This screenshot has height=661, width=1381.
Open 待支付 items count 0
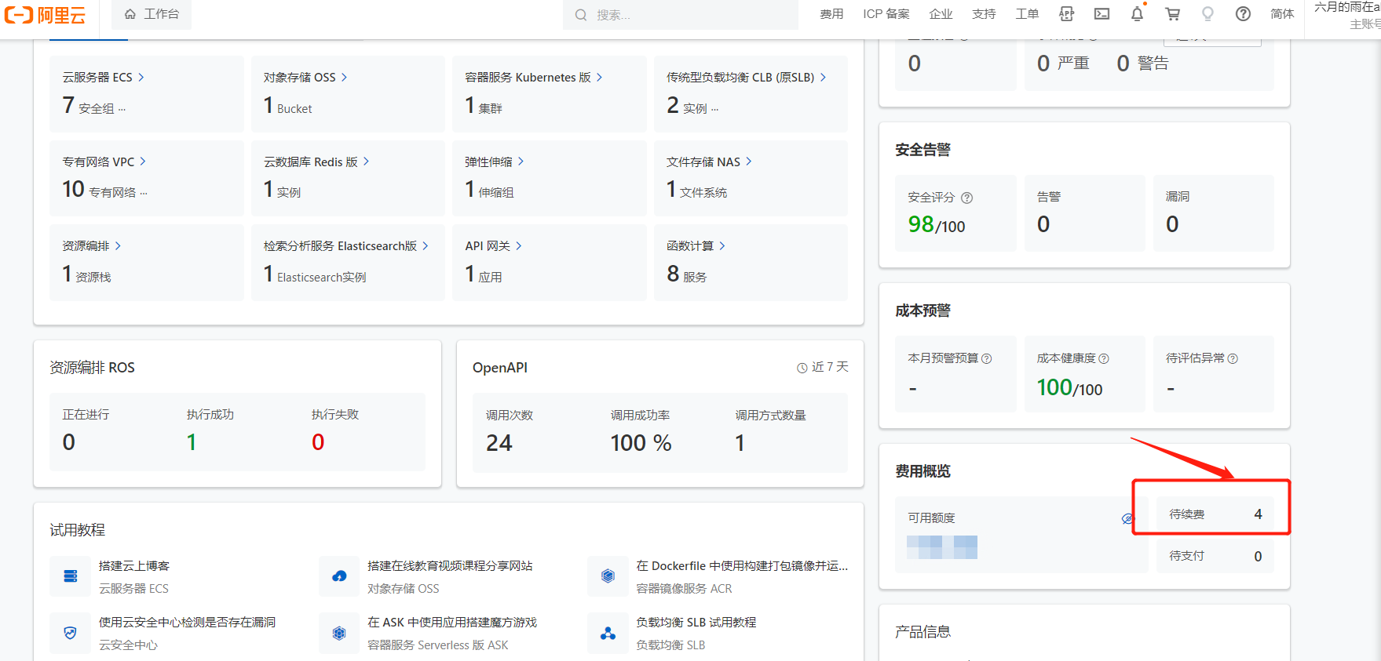click(x=1215, y=556)
